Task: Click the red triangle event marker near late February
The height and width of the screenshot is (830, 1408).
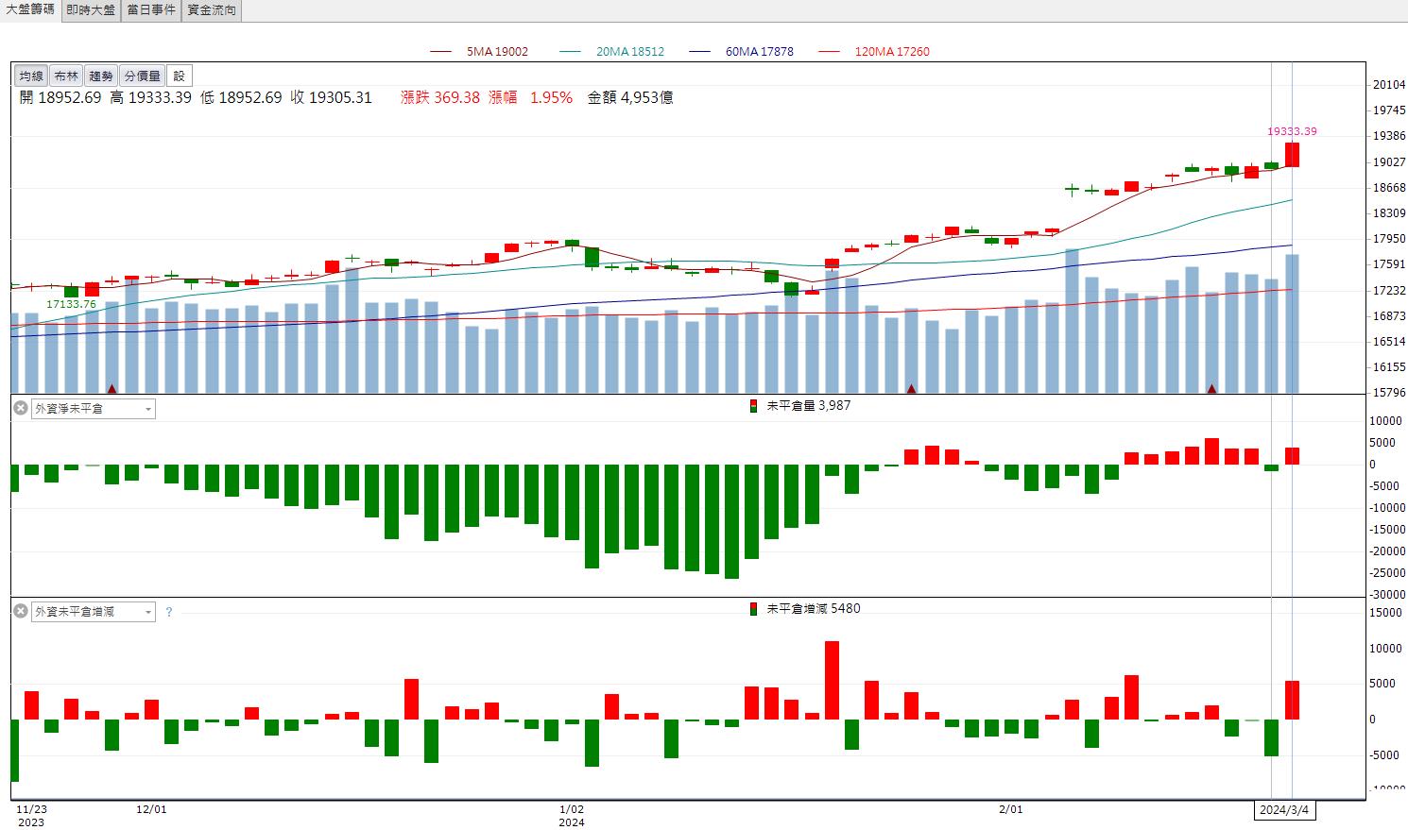Action: (1211, 388)
